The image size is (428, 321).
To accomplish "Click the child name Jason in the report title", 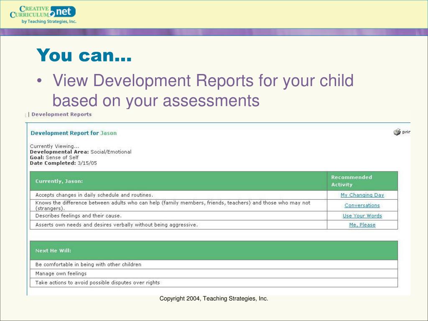I will click(108, 133).
